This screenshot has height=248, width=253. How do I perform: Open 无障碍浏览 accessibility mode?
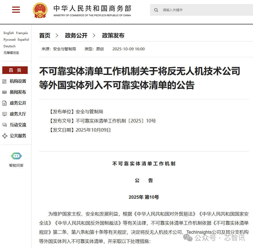pos(11,53)
